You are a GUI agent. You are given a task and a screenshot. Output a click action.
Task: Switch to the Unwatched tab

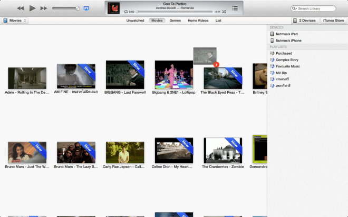[x=135, y=21]
